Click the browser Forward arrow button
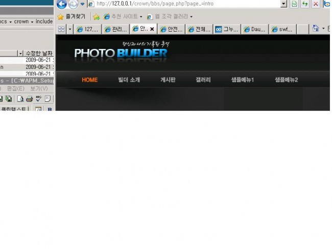 [73, 4]
